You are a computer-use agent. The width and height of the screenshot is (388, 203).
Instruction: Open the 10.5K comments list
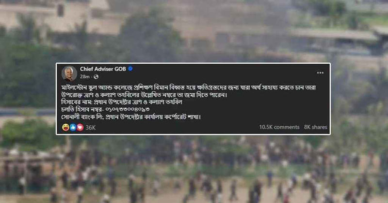click(279, 127)
